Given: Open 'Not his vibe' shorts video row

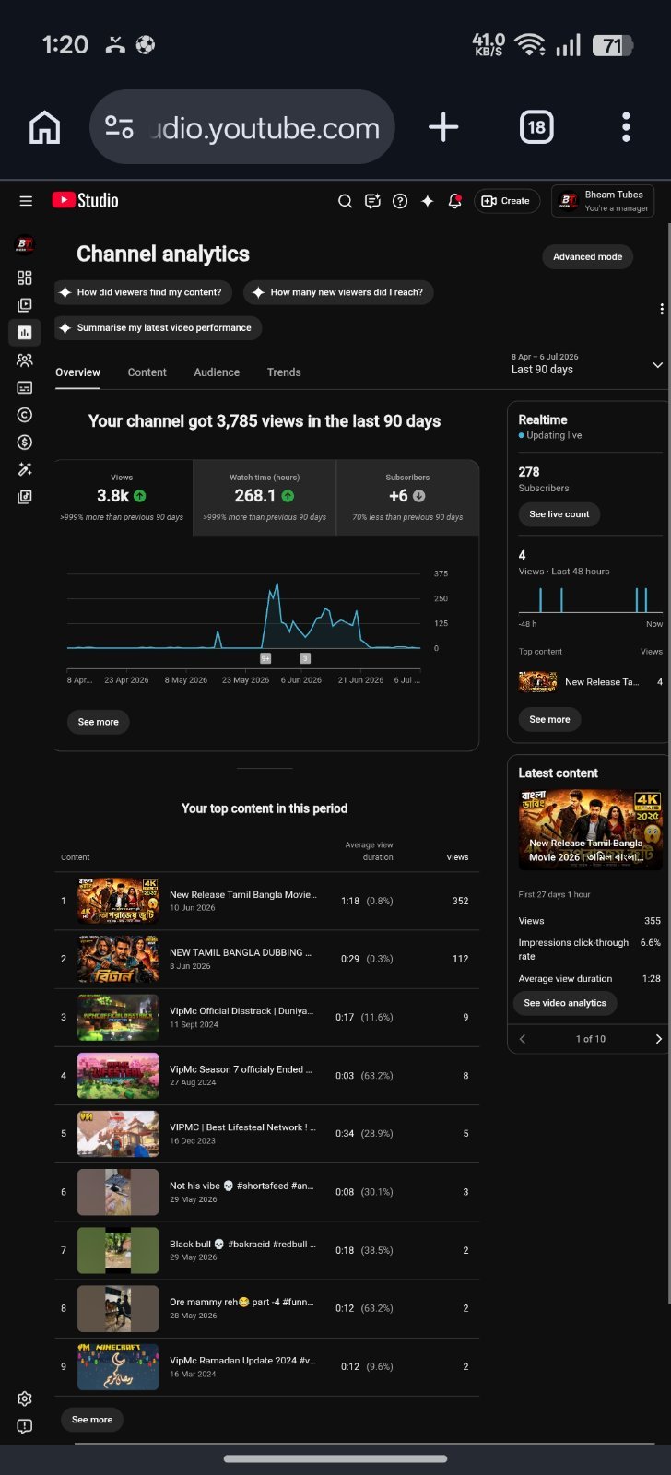Looking at the screenshot, I should coord(266,1192).
